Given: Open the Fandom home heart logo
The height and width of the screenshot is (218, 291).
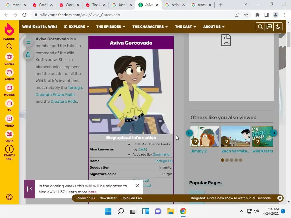Looking at the screenshot, I should (x=9, y=29).
